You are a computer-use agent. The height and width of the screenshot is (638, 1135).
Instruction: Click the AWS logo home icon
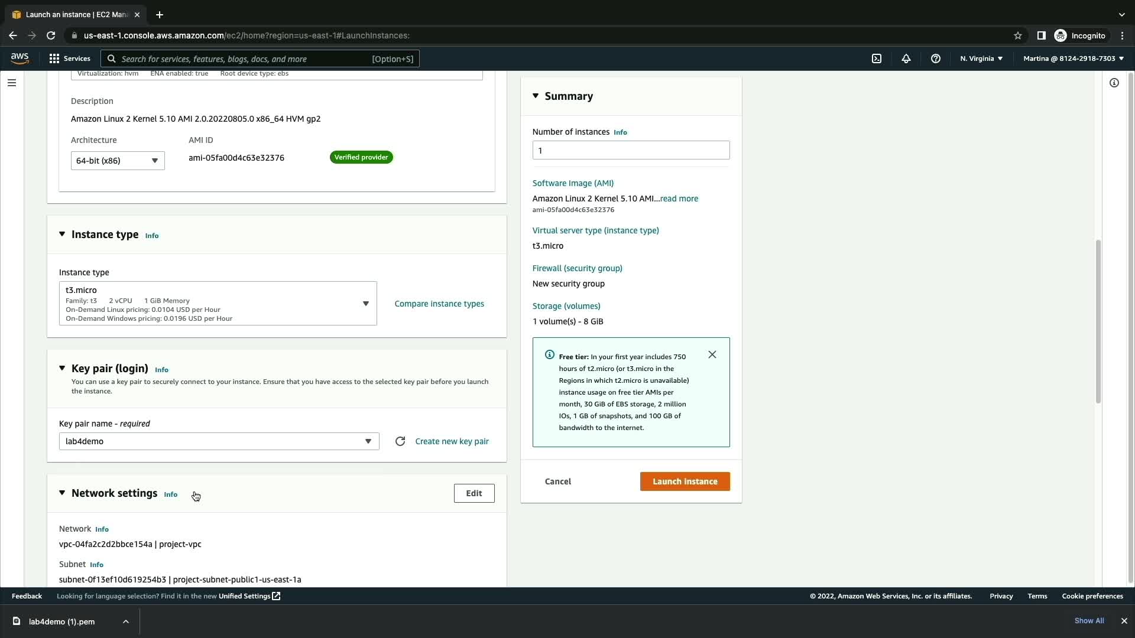20,58
